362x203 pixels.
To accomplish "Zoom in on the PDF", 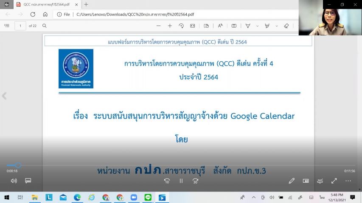I will click(x=170, y=26).
